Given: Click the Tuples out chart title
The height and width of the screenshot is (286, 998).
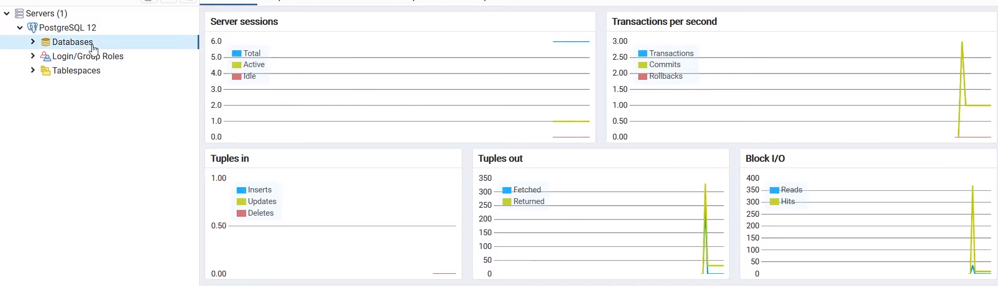Looking at the screenshot, I should click(500, 159).
